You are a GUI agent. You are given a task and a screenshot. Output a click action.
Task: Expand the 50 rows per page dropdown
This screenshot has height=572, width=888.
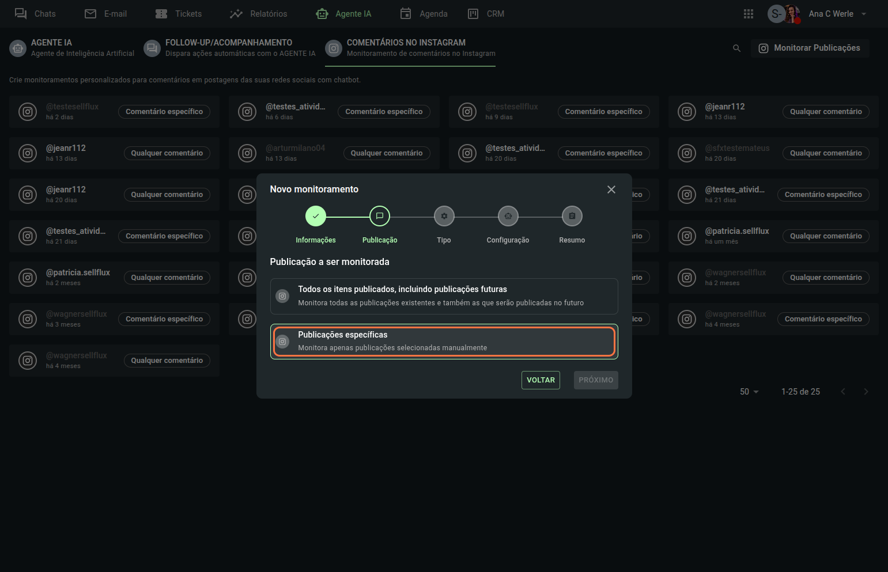[749, 392]
